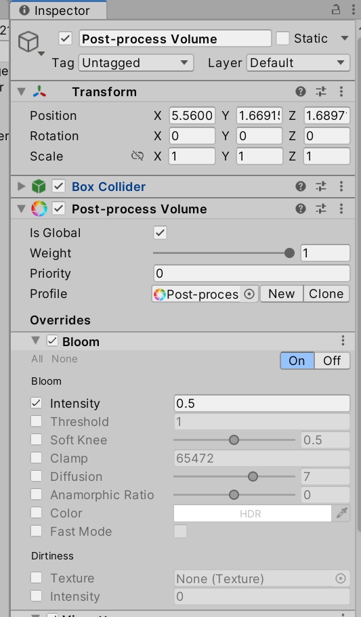Toggle the Static checkbox

pyautogui.click(x=282, y=38)
